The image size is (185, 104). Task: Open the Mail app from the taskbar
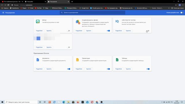click(87, 102)
